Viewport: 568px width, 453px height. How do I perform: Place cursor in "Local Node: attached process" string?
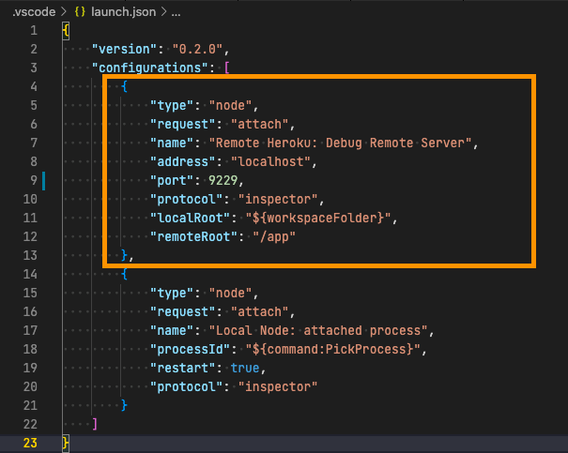point(320,329)
